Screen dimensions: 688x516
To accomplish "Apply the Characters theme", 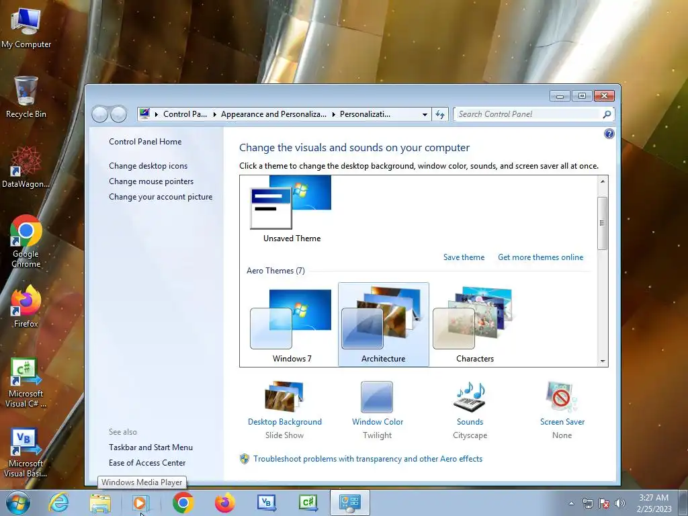I will tap(475, 325).
